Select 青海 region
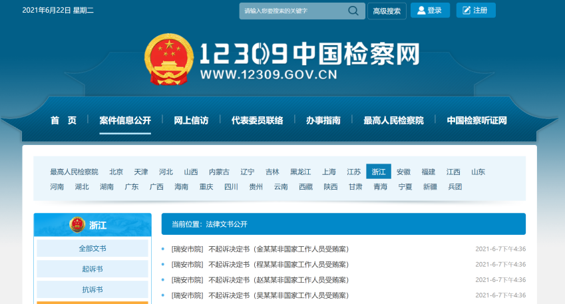This screenshot has width=565, height=304. tap(380, 186)
